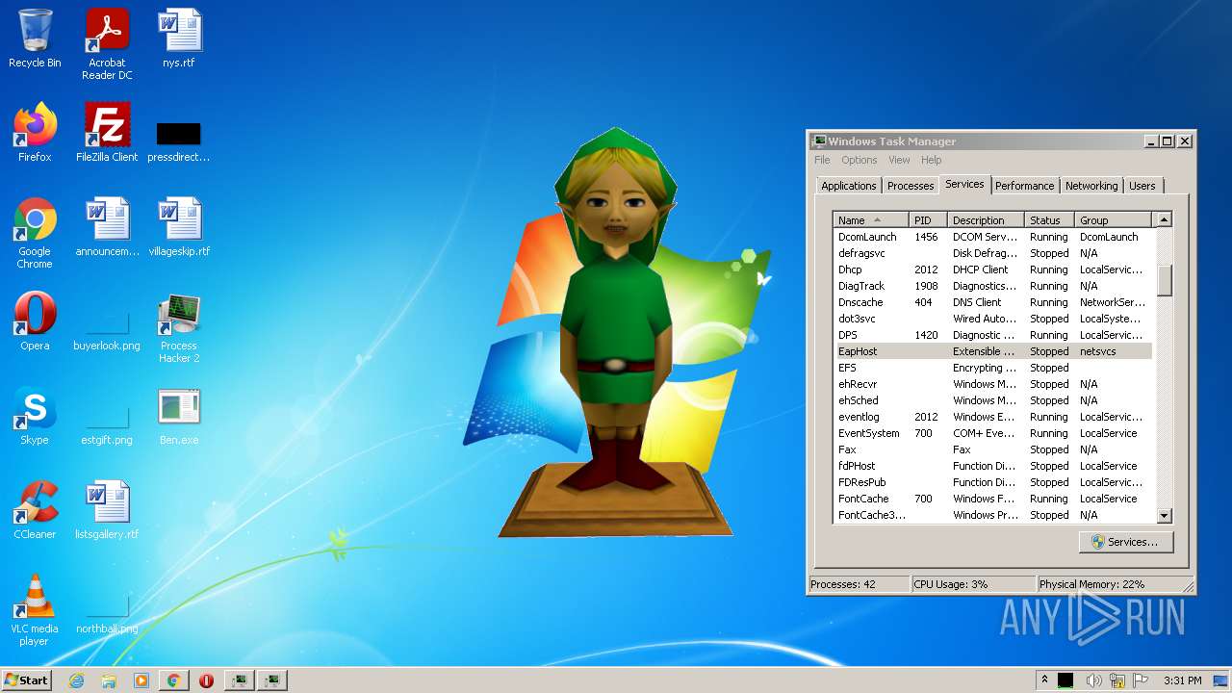
Task: Click Action Center flag tray icon
Action: coord(1142,680)
